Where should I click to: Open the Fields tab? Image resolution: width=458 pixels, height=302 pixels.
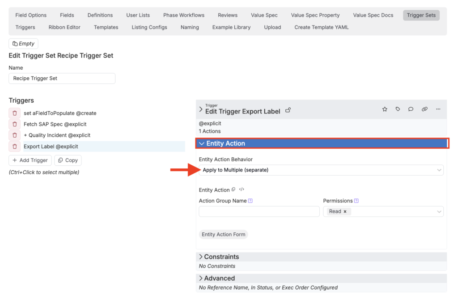point(67,15)
